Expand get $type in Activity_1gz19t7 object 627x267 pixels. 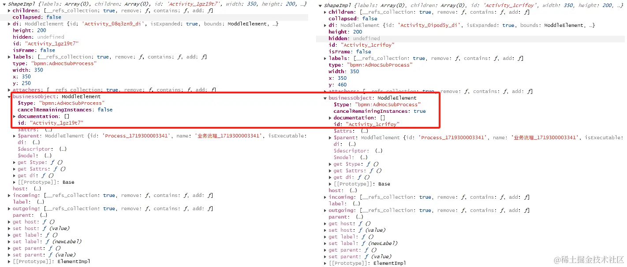click(x=15, y=163)
